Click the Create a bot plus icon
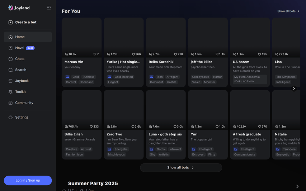This screenshot has width=306, height=191. [x=10, y=22]
